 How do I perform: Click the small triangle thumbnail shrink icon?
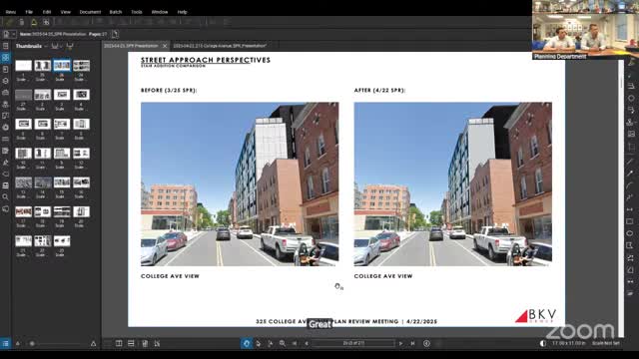(18, 344)
